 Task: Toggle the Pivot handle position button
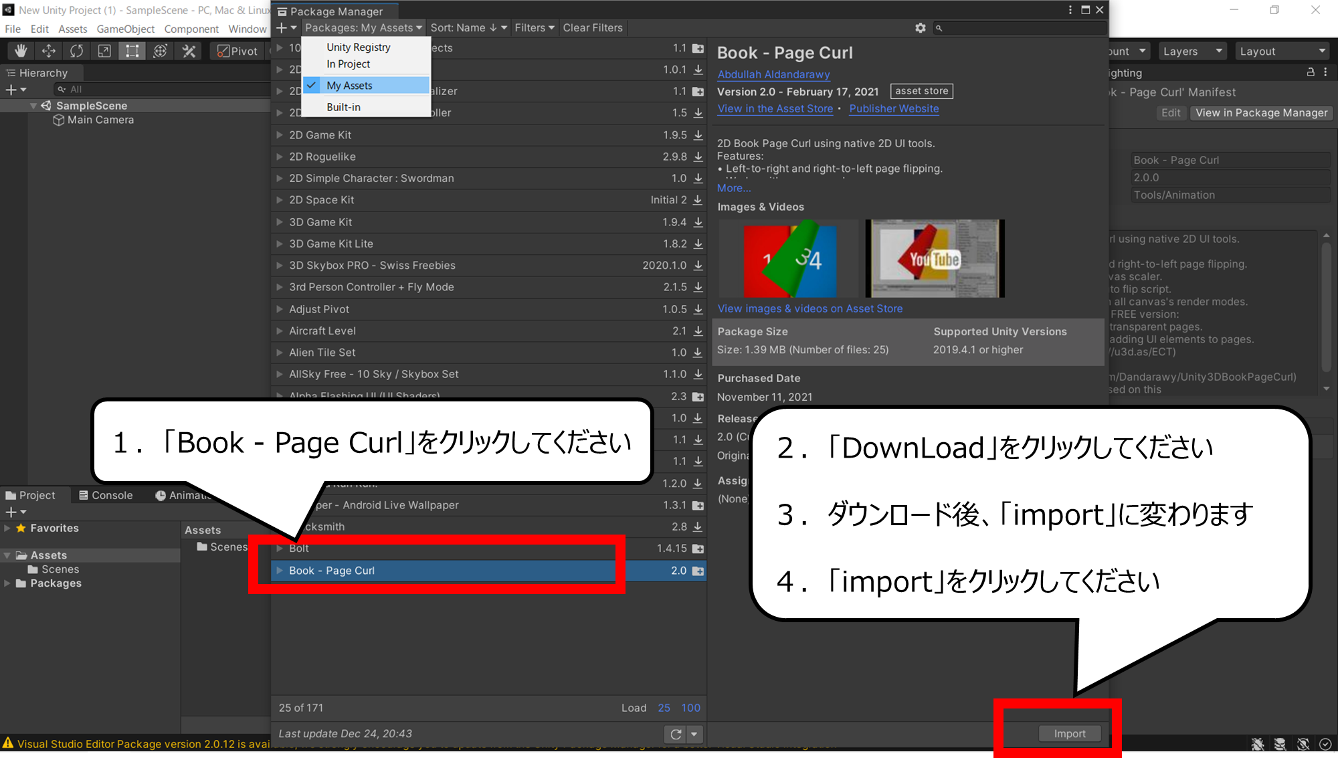[x=237, y=51]
